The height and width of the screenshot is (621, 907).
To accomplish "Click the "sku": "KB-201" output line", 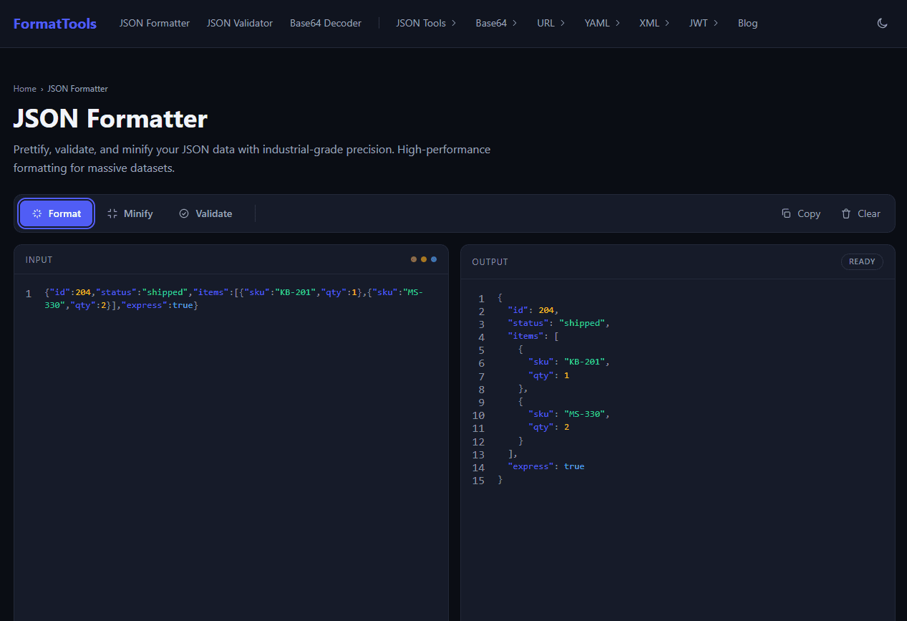I will [x=569, y=362].
